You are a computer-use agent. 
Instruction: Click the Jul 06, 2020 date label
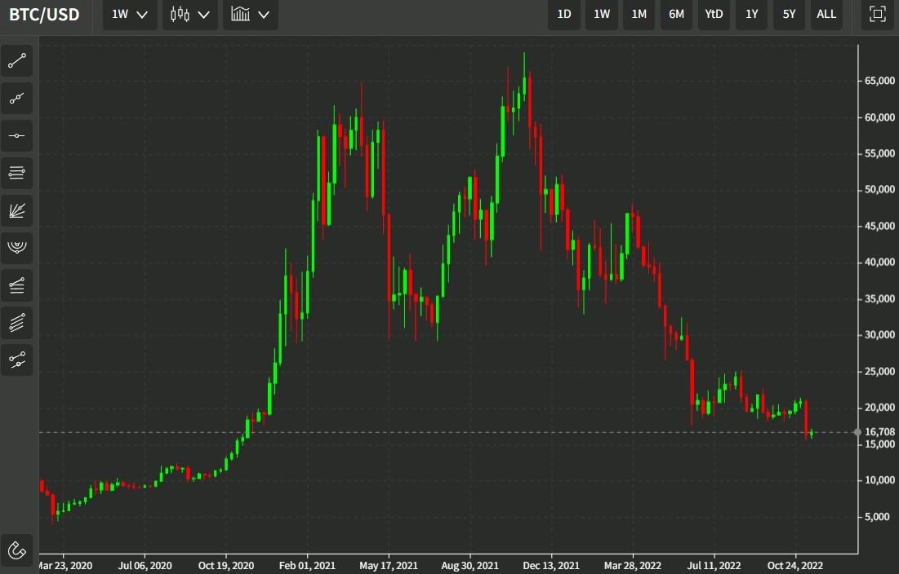(x=145, y=565)
